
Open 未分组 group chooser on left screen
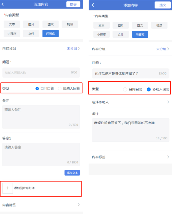tap(73, 48)
